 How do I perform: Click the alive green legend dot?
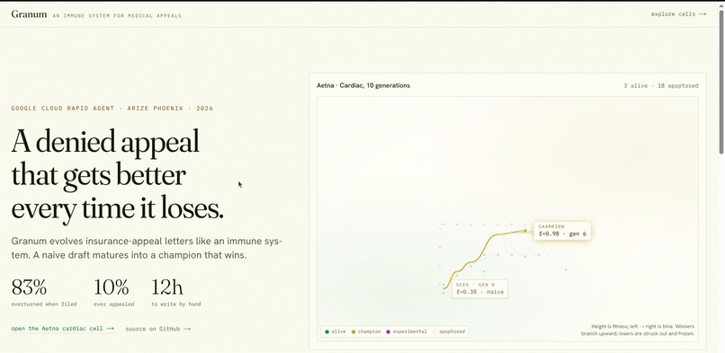pos(327,331)
